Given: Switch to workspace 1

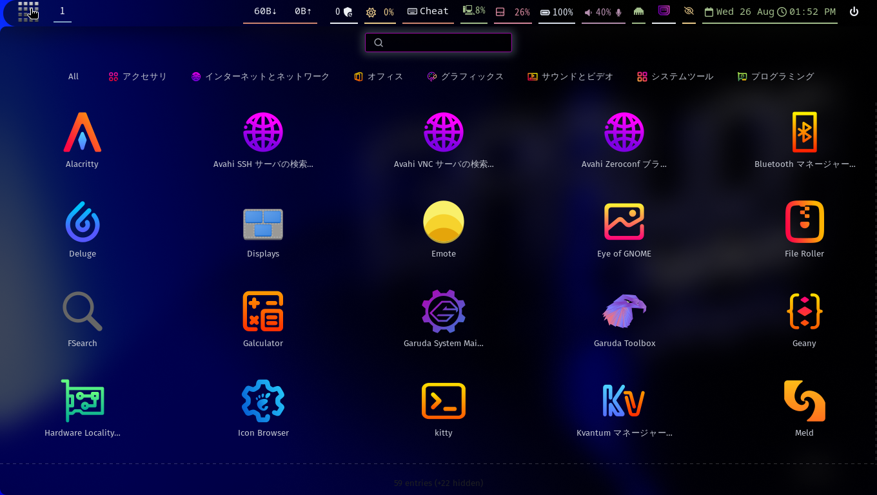Looking at the screenshot, I should (x=63, y=11).
